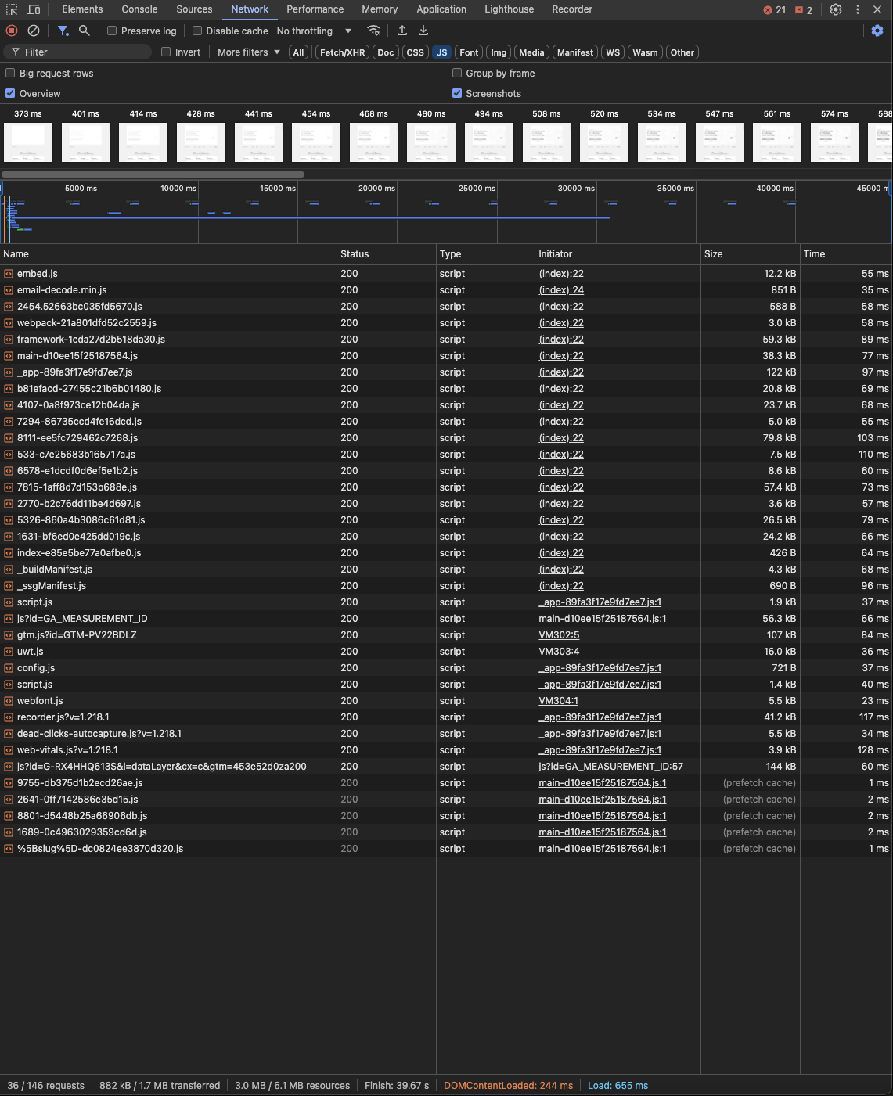Switch to the Console tab

point(139,9)
